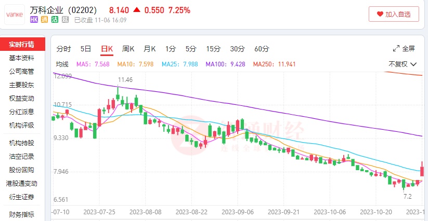This screenshot has height=221, width=428.
Task: Click the 2023-09-06 date axis label
Action: click(238, 212)
